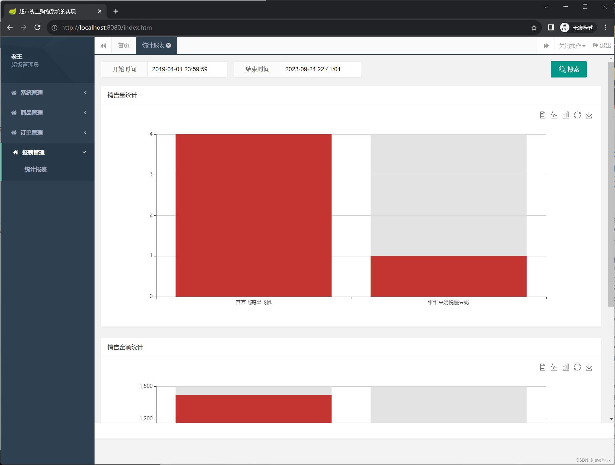The width and height of the screenshot is (615, 465).
Task: Click the browser address bar URL
Action: tap(106, 28)
